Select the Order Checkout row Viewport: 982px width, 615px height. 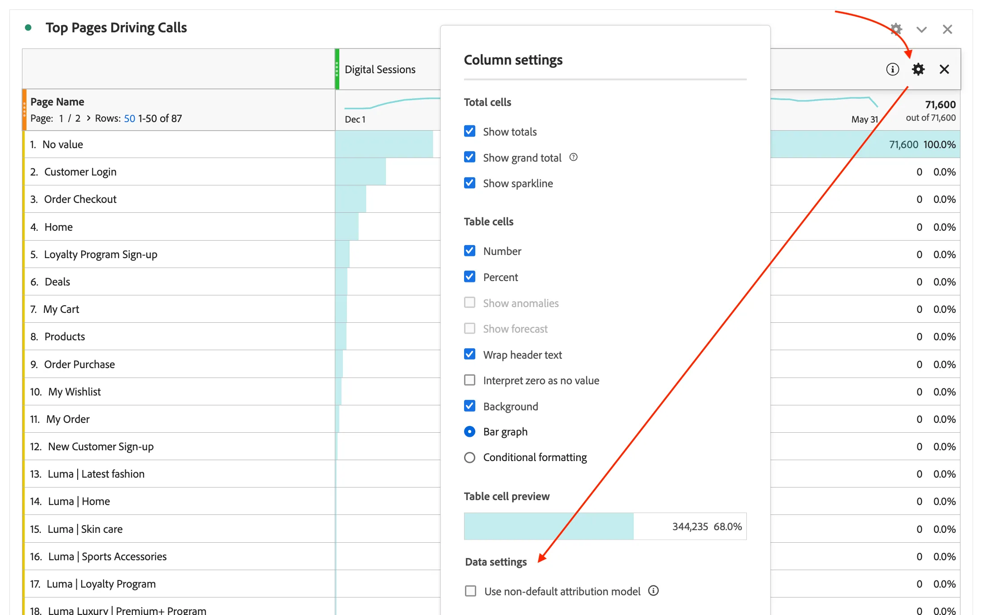point(180,199)
